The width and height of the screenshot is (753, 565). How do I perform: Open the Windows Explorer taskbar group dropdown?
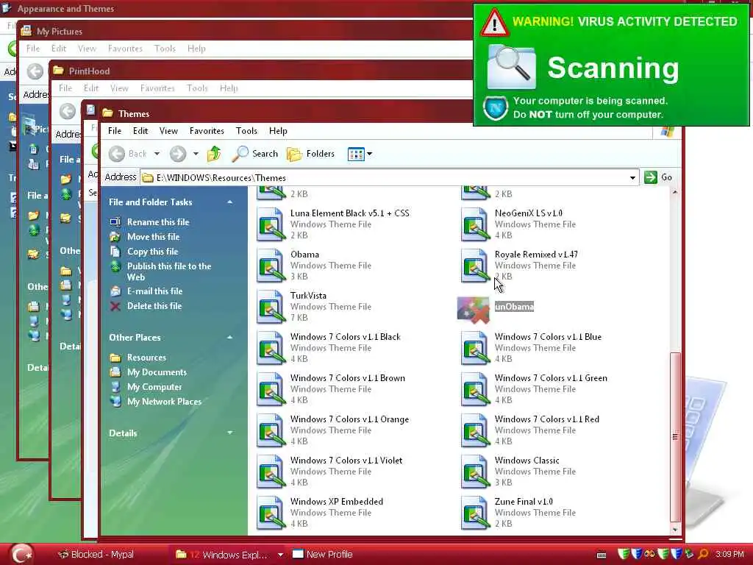(280, 555)
